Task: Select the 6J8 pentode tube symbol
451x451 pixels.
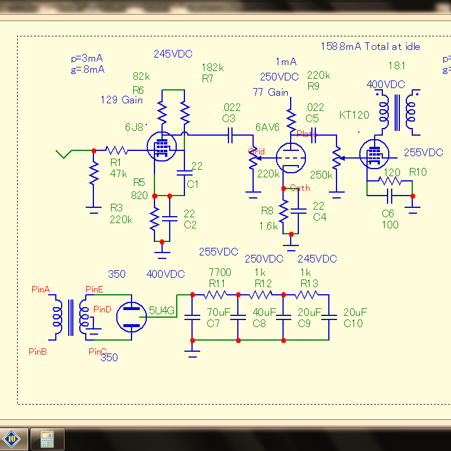Action: [x=161, y=146]
